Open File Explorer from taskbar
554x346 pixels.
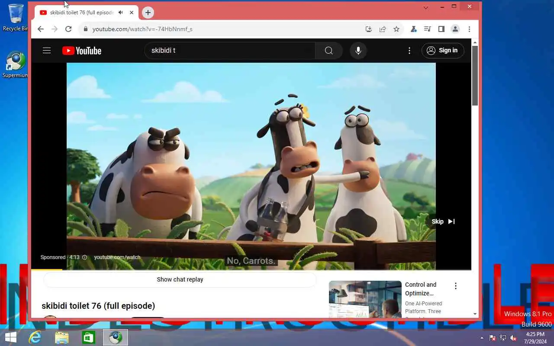click(62, 337)
